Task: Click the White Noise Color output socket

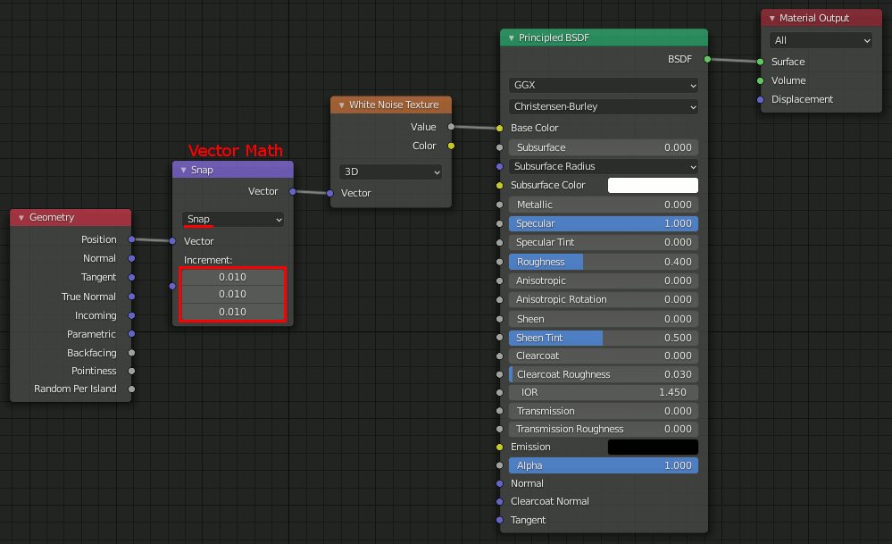Action: (451, 146)
